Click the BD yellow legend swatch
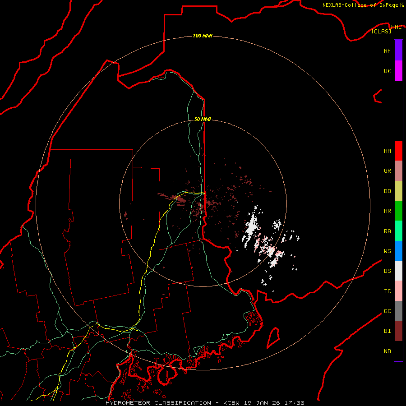The width and height of the screenshot is (406, 406). click(398, 191)
